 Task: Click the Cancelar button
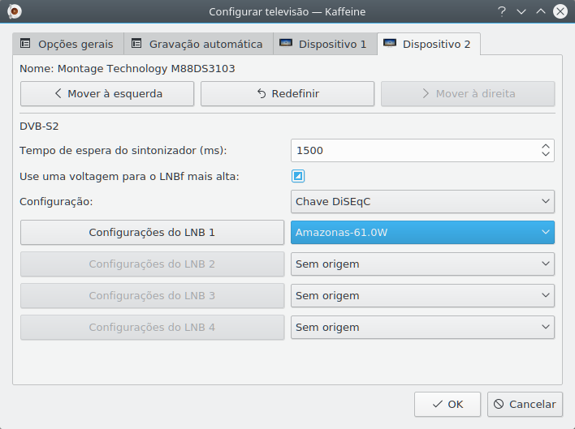point(525,404)
